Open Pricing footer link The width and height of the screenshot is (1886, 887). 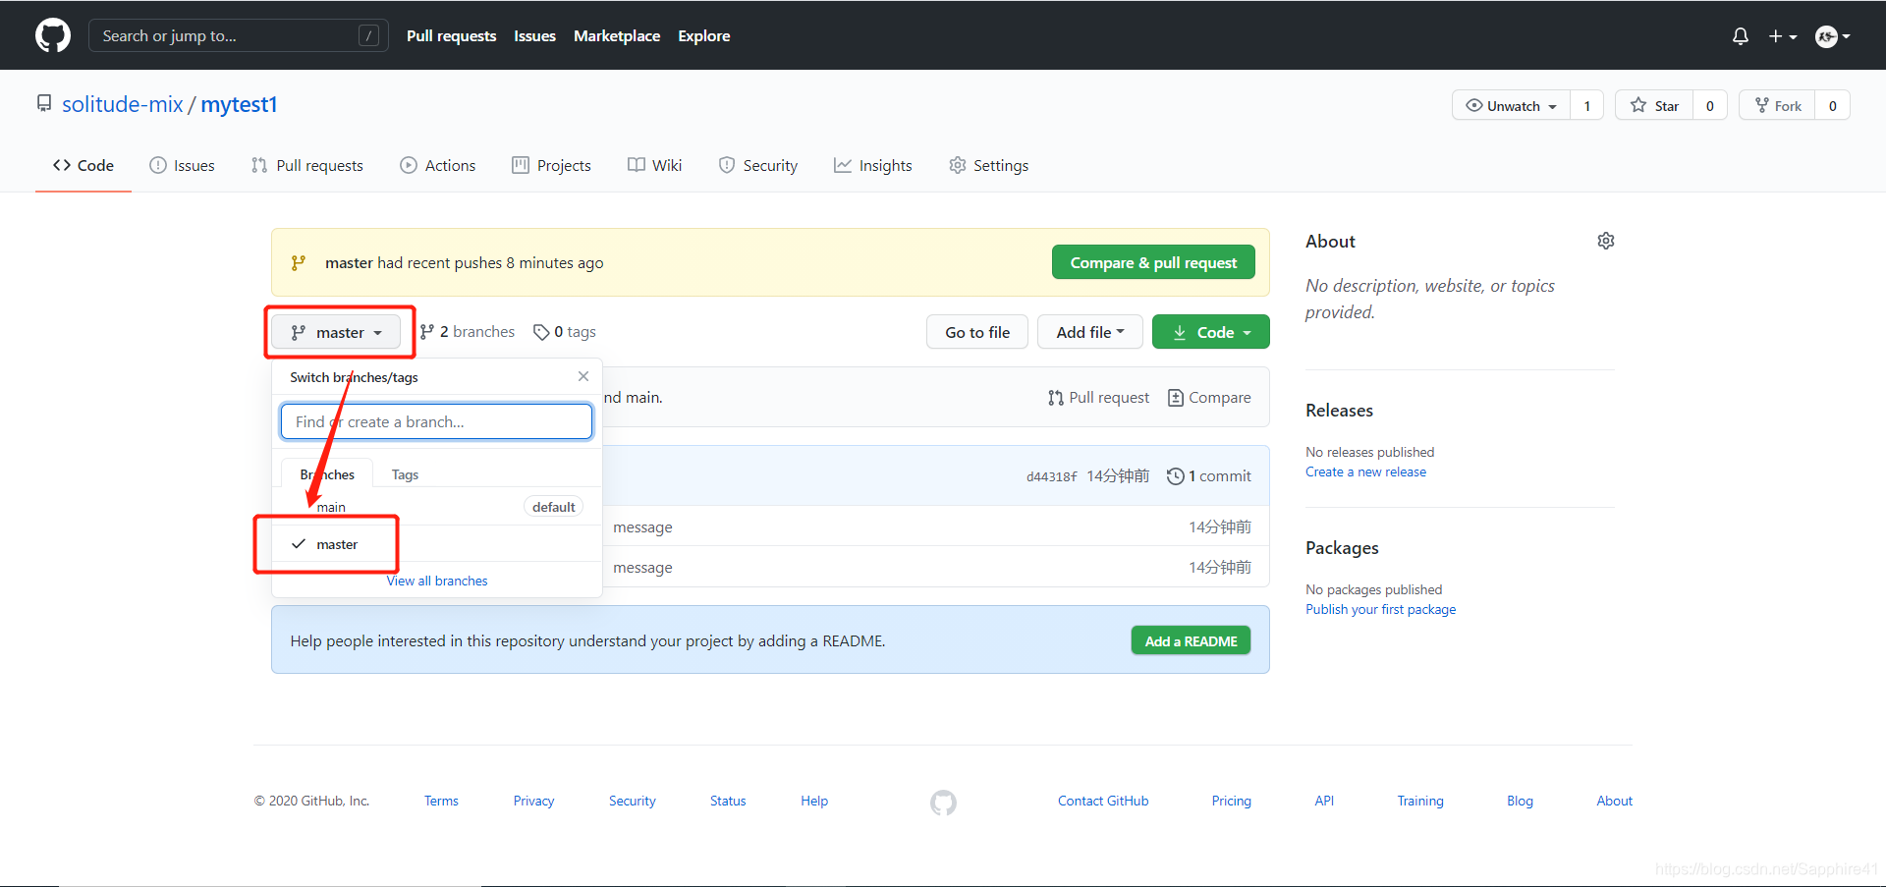pos(1231,801)
